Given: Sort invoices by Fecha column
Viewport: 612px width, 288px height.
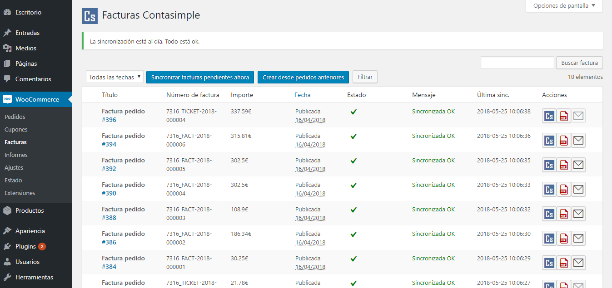Looking at the screenshot, I should click(303, 95).
